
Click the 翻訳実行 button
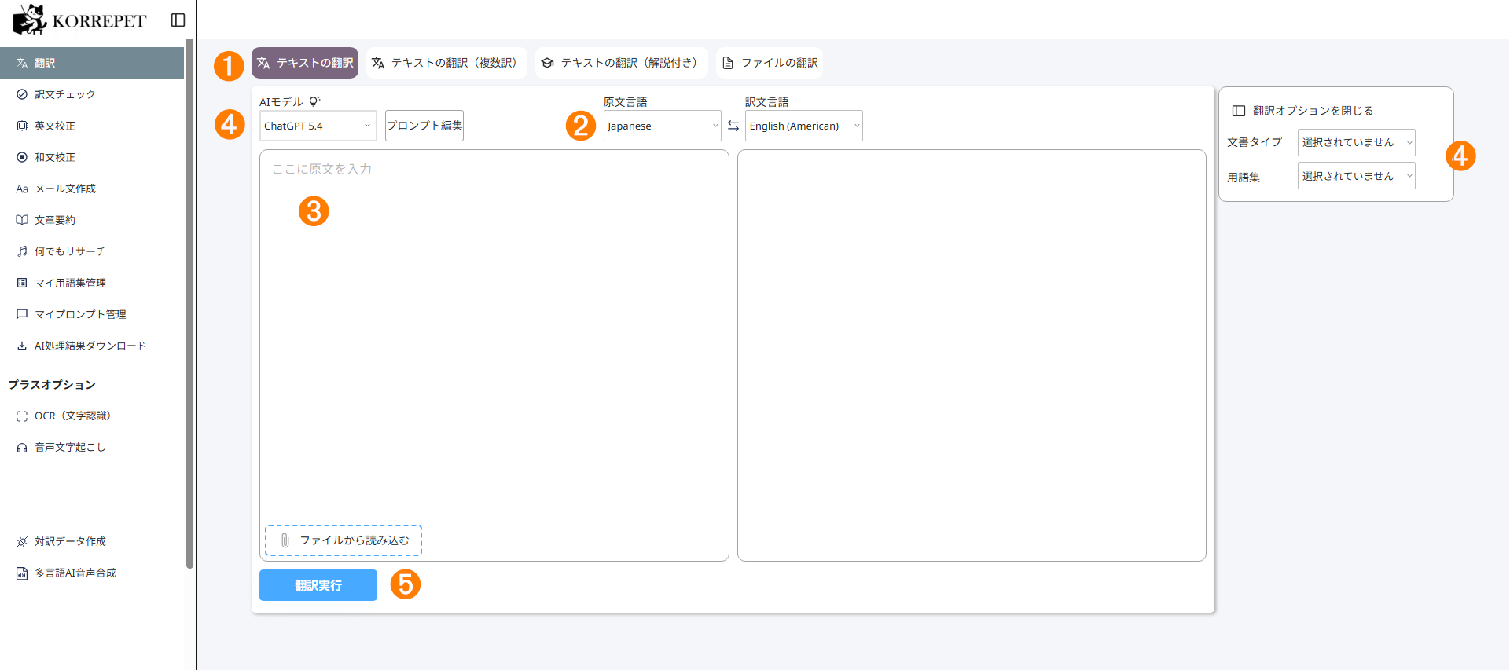click(x=318, y=585)
